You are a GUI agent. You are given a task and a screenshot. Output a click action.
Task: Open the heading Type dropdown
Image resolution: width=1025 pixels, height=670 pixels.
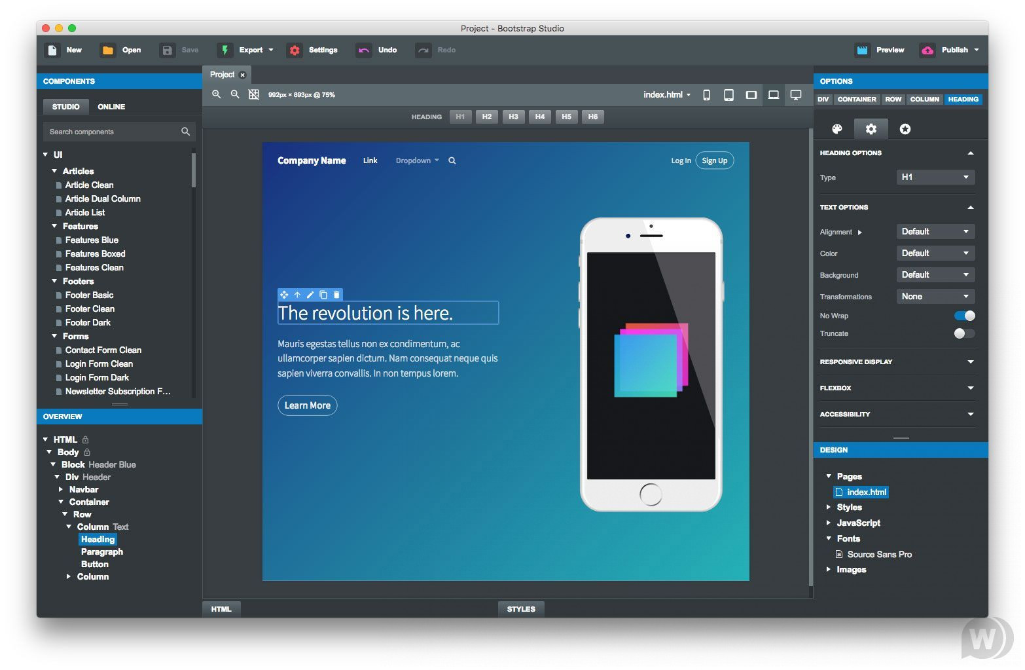tap(935, 177)
